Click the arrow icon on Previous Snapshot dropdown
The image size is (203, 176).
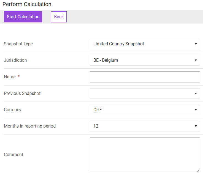point(196,94)
